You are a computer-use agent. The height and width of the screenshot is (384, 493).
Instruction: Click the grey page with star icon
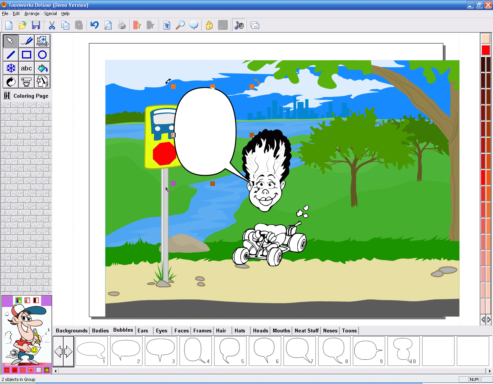point(151,25)
